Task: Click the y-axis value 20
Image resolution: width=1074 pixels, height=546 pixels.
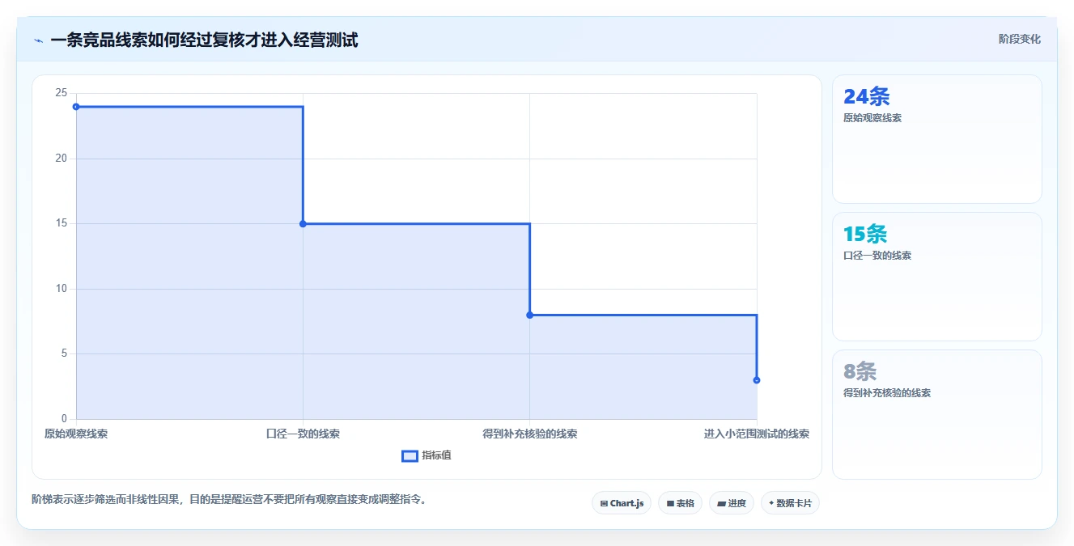Action: tap(62, 159)
